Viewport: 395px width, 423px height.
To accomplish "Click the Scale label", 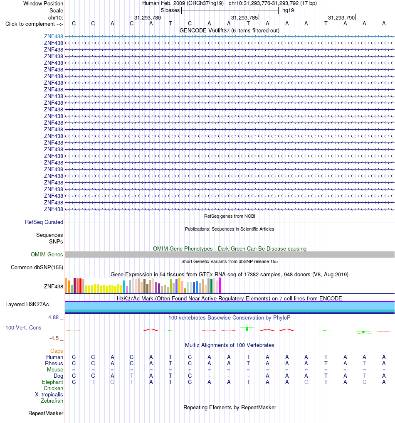I will tap(56, 10).
